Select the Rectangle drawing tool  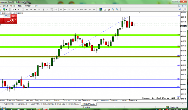click(35, 10)
